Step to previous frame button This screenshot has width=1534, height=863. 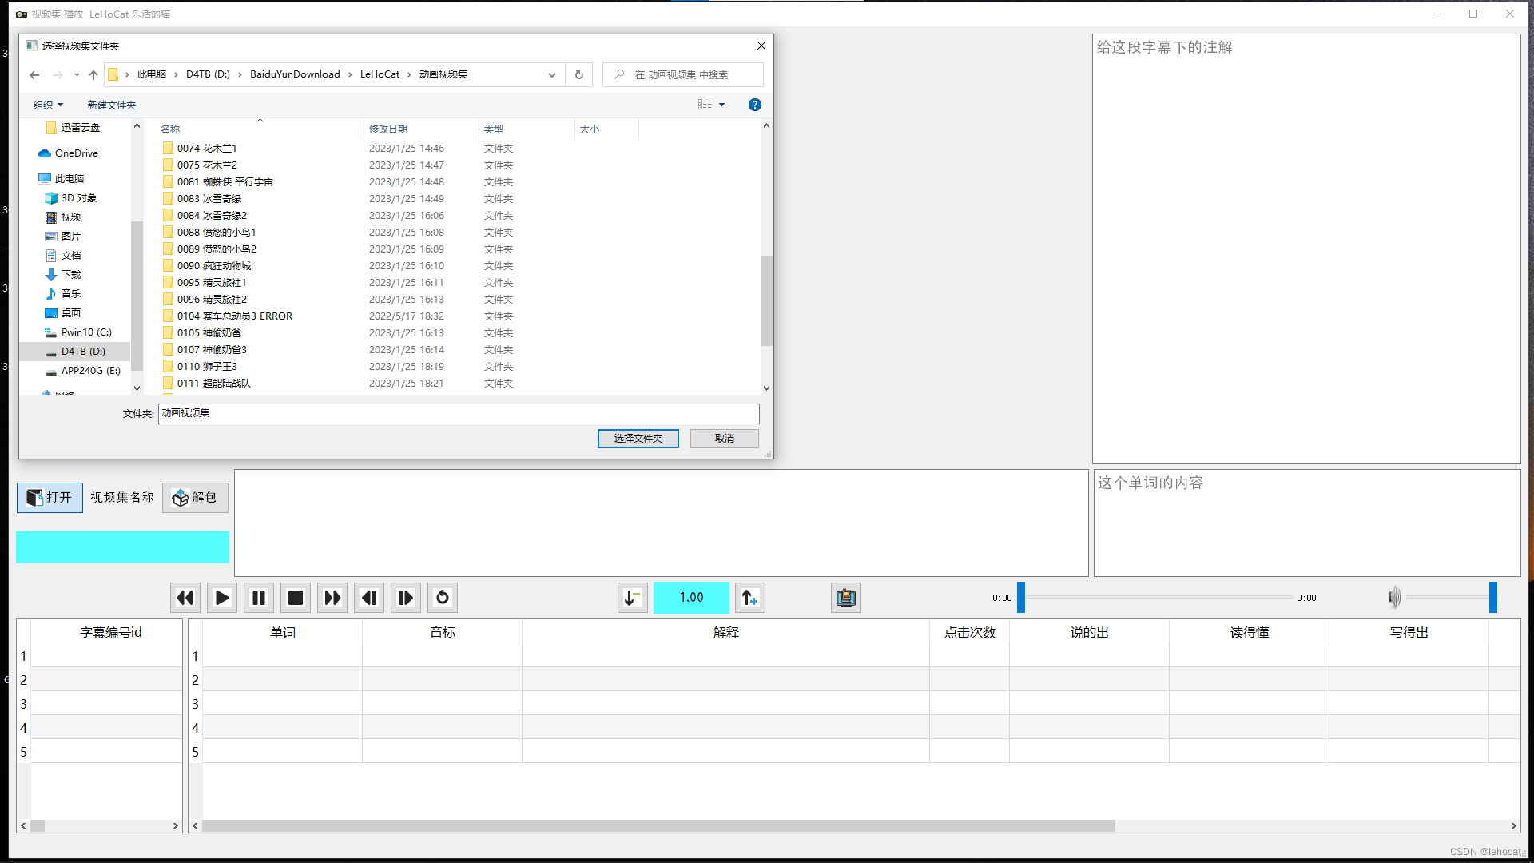[x=369, y=598]
